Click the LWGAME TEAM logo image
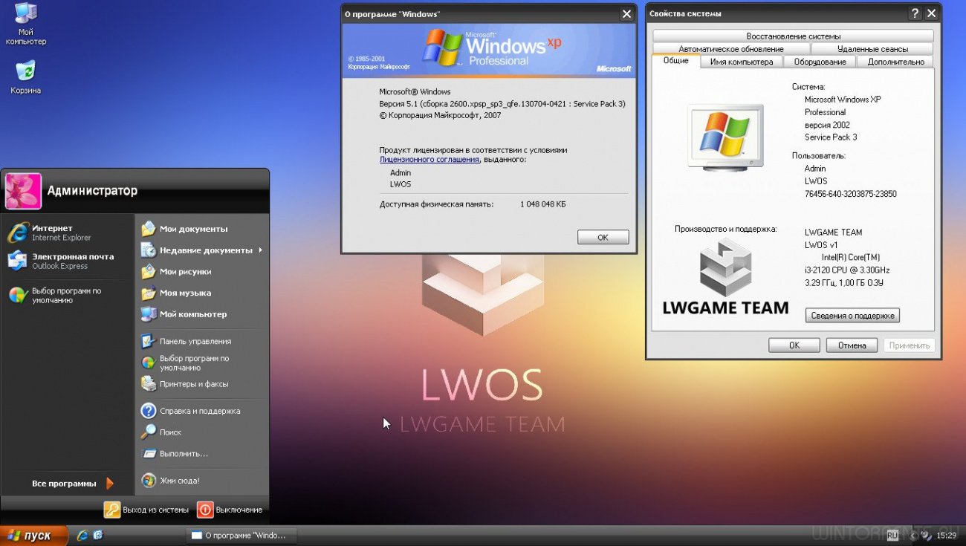This screenshot has height=546, width=966. [725, 278]
